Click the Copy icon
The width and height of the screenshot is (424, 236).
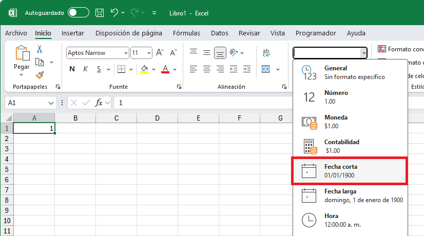click(40, 62)
